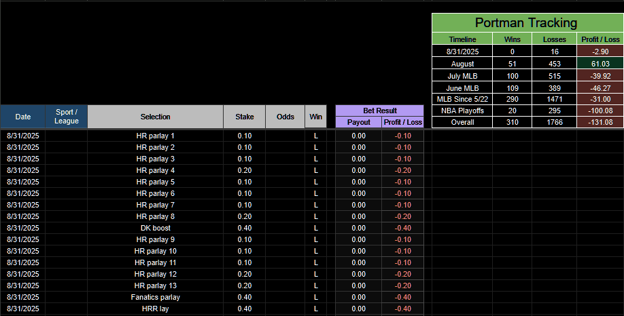Click the payout 0.00 for HR parlay 8
This screenshot has height=316, width=624.
pos(358,216)
